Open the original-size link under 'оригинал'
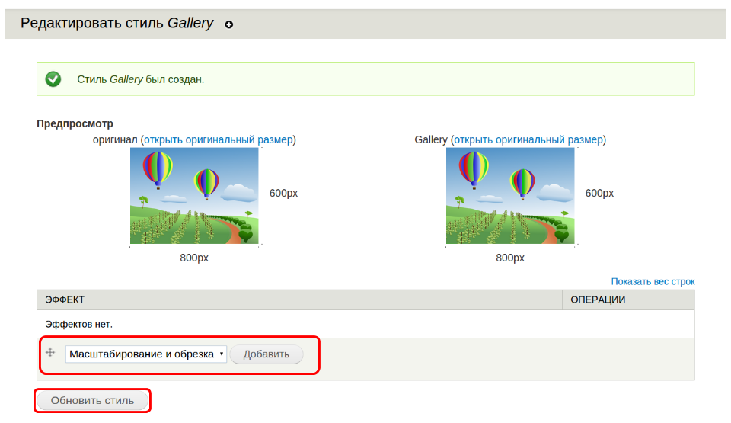Image resolution: width=731 pixels, height=423 pixels. pyautogui.click(x=218, y=139)
